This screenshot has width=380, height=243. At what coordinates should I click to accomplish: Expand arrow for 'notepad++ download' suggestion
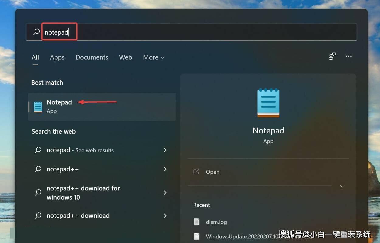tap(165, 216)
